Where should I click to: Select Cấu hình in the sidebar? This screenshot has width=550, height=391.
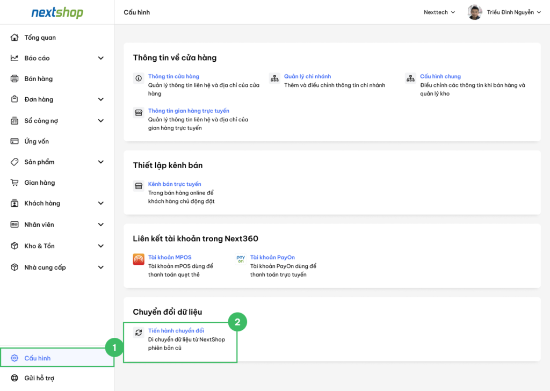[x=38, y=358]
